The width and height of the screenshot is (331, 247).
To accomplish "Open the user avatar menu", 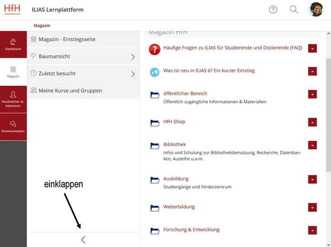I will tap(315, 10).
